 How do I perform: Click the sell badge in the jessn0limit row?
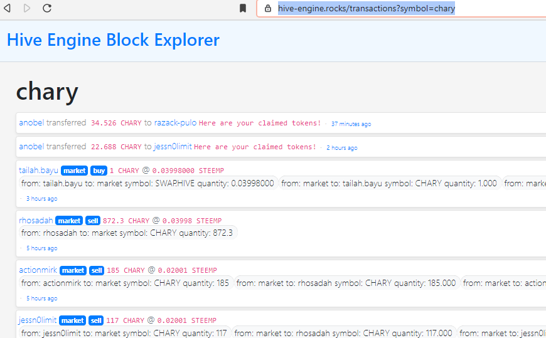click(x=96, y=320)
